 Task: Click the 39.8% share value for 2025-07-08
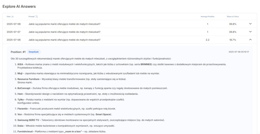[x=233, y=24]
